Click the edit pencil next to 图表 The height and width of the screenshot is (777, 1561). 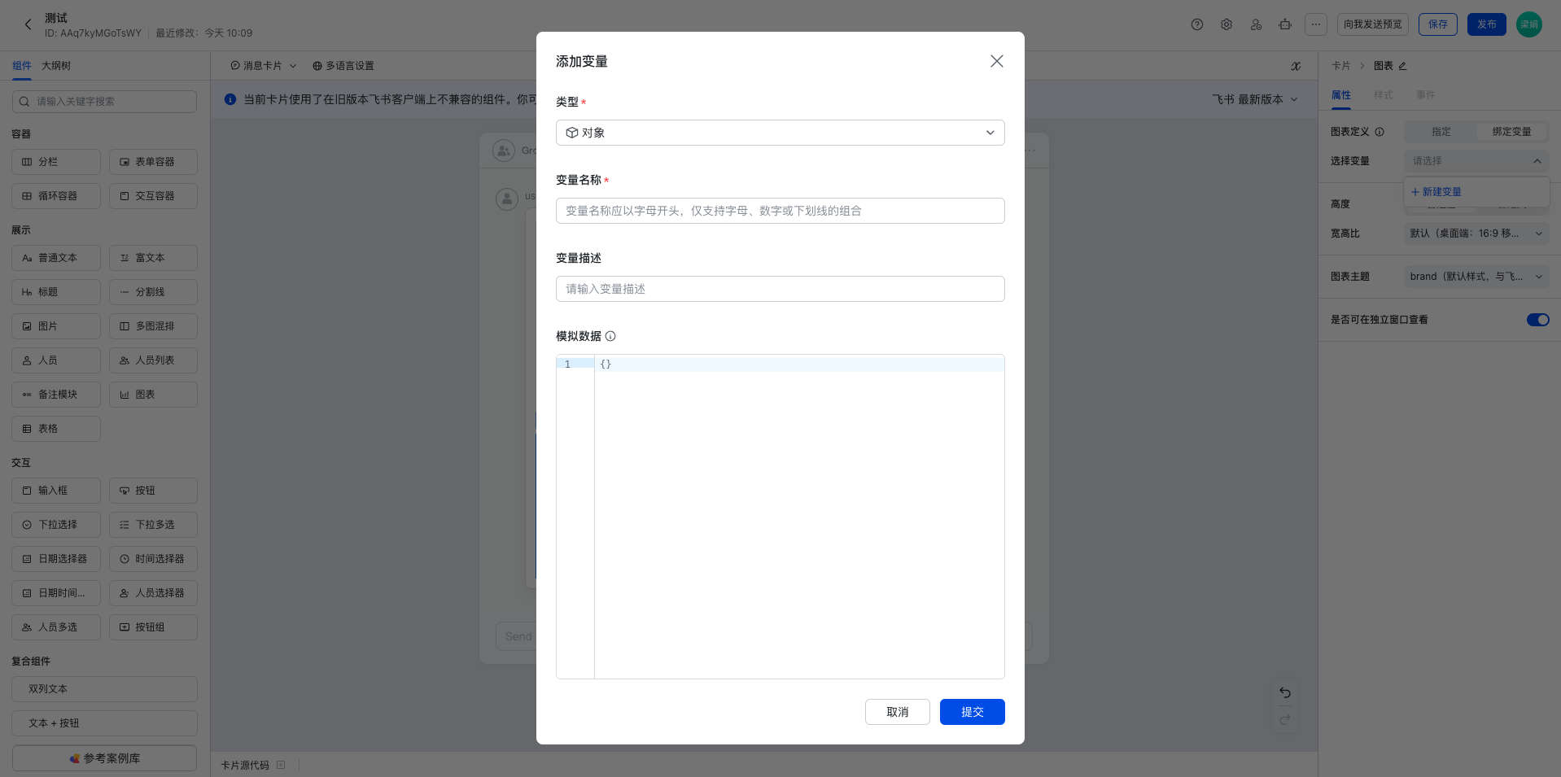pos(1402,66)
